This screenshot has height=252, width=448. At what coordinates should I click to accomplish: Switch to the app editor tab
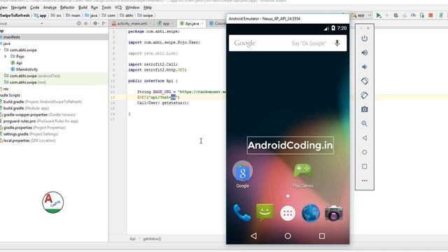tap(165, 23)
